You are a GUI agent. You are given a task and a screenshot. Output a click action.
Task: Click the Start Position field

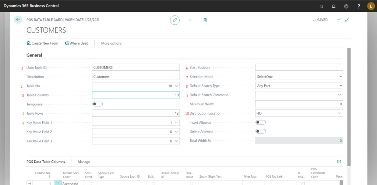point(299,67)
